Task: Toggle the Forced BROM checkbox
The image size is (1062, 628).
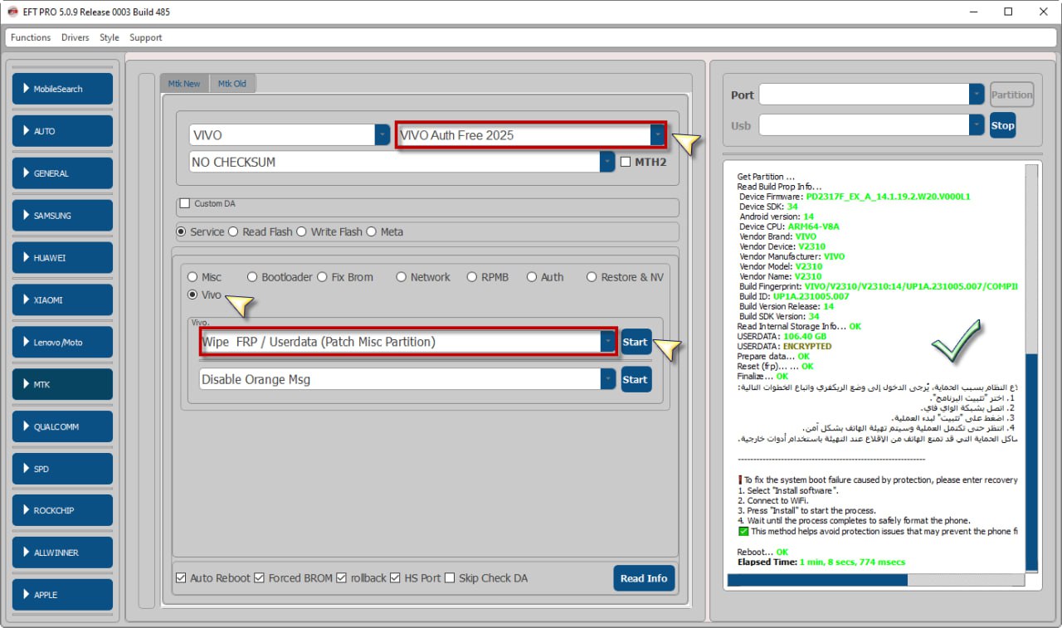Action: (259, 578)
